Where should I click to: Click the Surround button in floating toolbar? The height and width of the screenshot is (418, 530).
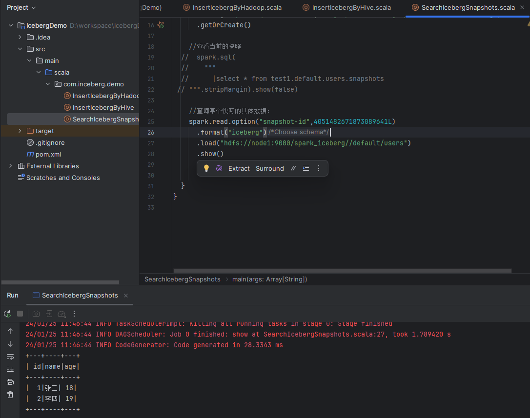269,168
